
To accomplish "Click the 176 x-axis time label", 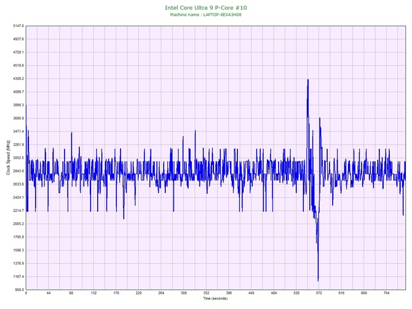I will coord(116,293).
